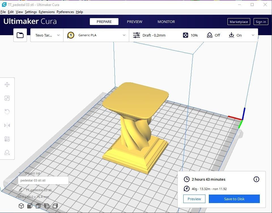Open the Help menu
The width and height of the screenshot is (272, 213).
click(x=79, y=12)
